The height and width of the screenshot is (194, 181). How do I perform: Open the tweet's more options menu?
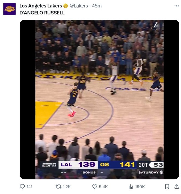(x=176, y=6)
